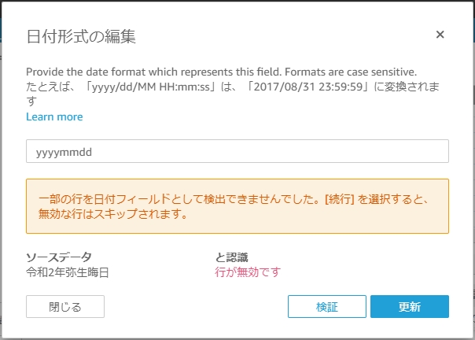Apply changes with the 更新 button
The image size is (475, 340).
(x=410, y=307)
